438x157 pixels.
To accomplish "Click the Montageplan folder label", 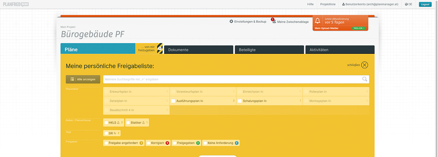I will [319, 101].
